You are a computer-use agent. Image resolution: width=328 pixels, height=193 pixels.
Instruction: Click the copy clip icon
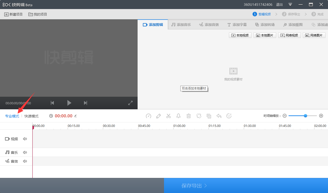(209, 116)
